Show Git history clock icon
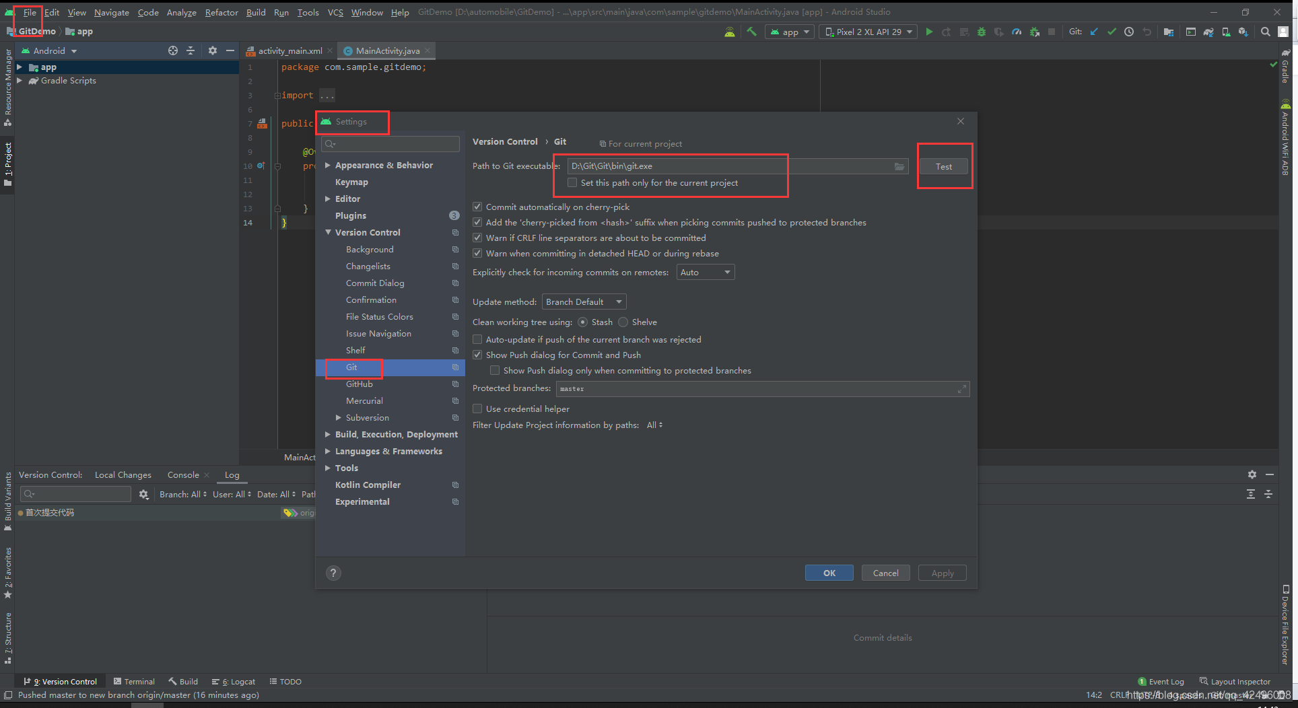Viewport: 1298px width, 708px height. coord(1129,32)
